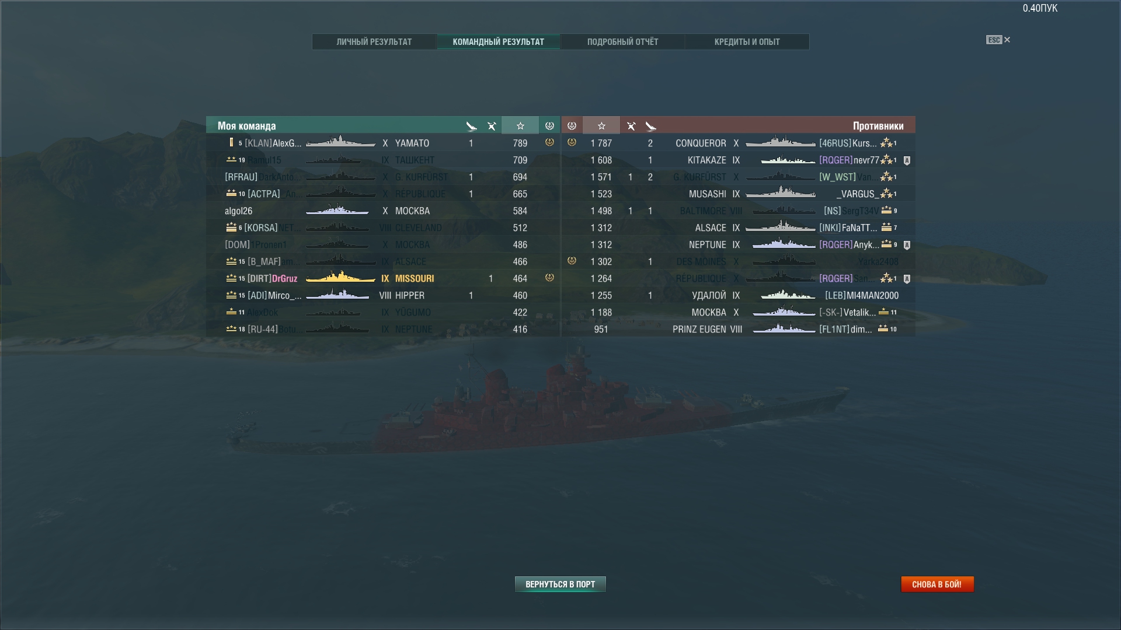The width and height of the screenshot is (1121, 630).
Task: Click the Снова в бой! button
Action: 937,584
